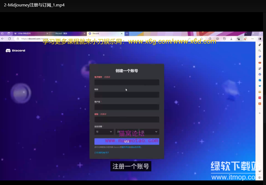
Task: Close the Discord - 搜索 tab
Action: (84, 33)
